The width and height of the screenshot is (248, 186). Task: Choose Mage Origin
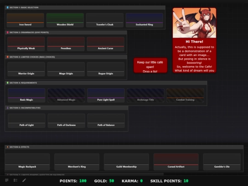coord(66,69)
